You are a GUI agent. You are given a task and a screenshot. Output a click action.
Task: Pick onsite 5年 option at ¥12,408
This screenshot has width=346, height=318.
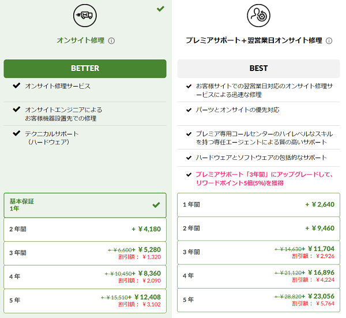(85, 301)
